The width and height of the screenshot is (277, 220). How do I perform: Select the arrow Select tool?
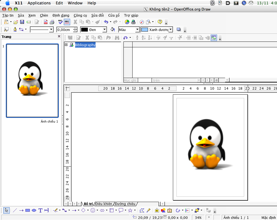click(6, 210)
